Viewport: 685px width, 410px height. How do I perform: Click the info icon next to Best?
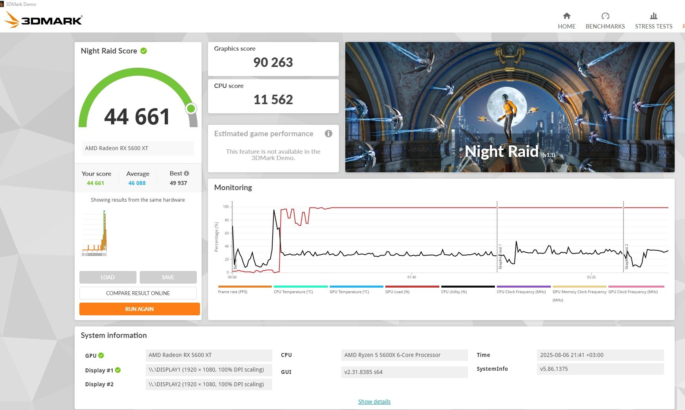tap(187, 173)
